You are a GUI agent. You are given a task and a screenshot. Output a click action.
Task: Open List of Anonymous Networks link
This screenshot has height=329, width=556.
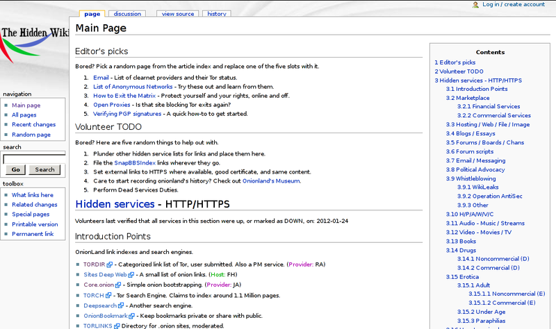tap(133, 86)
